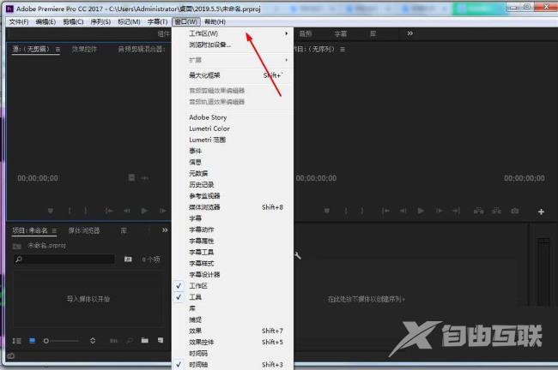Open Program monitor button editor plus
Screen dimensions: 558x370
(x=541, y=212)
